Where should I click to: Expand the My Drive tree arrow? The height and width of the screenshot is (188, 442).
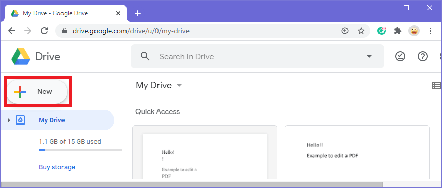coord(9,120)
